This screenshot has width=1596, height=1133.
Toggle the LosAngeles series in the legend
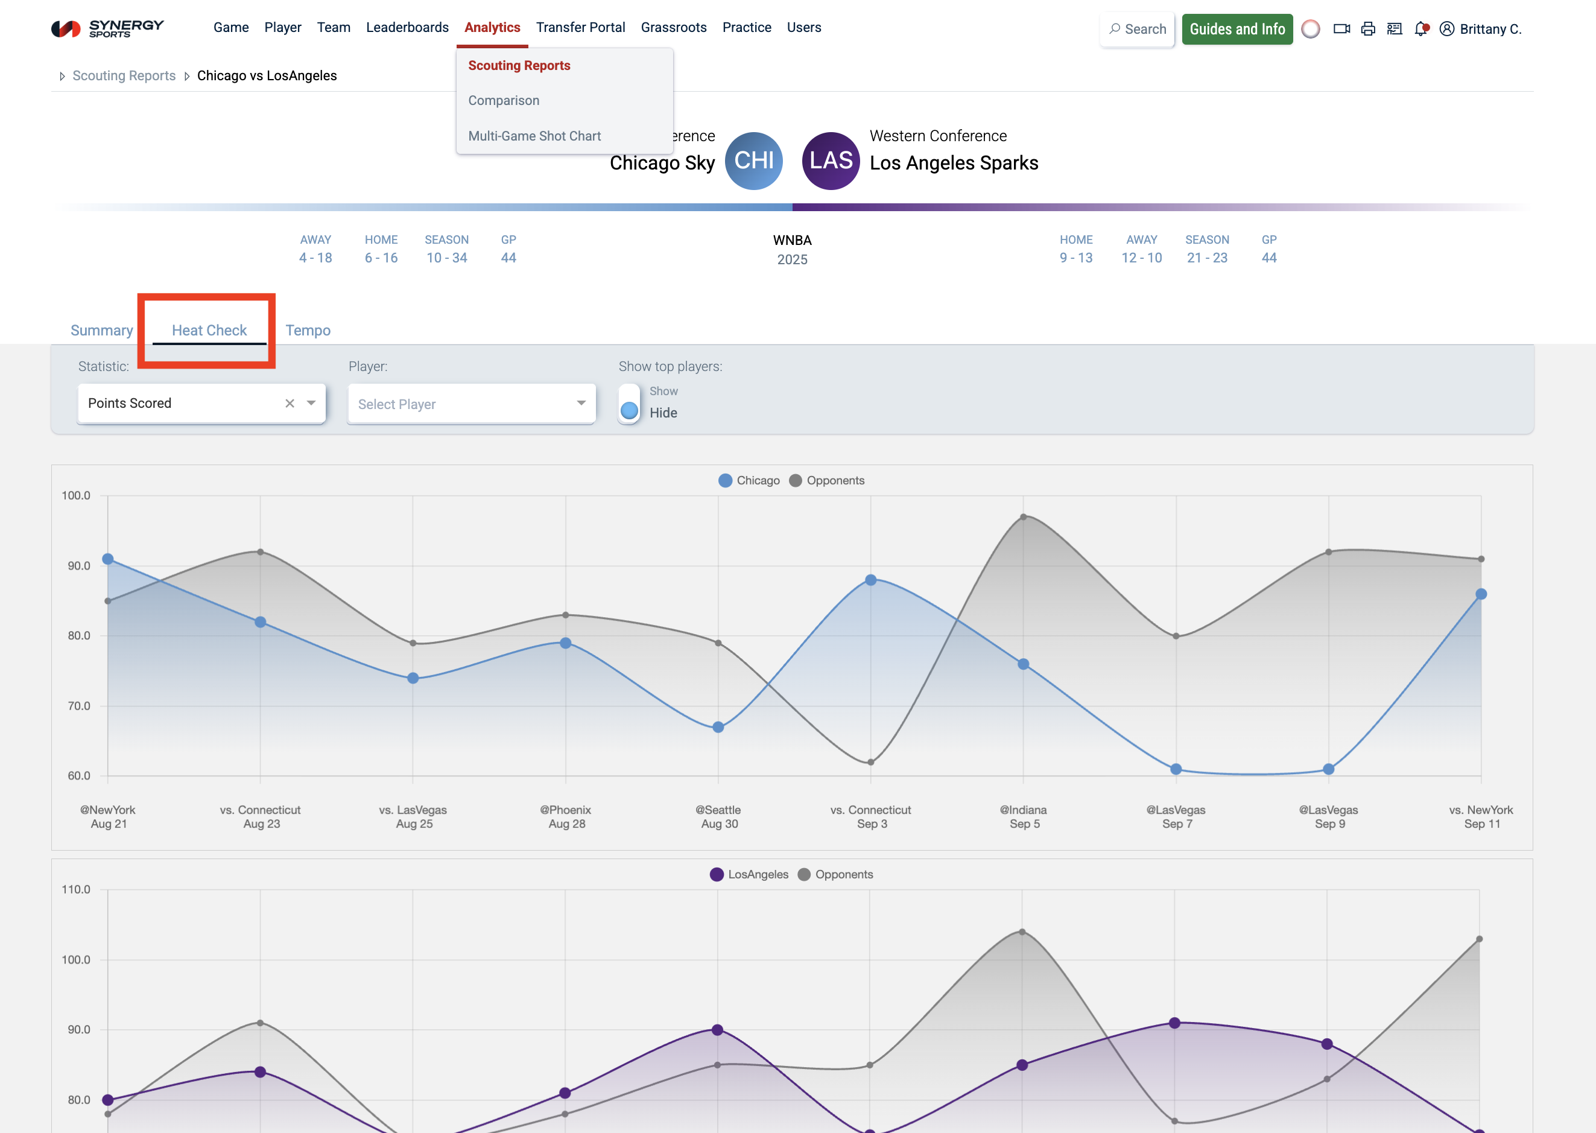click(x=749, y=875)
